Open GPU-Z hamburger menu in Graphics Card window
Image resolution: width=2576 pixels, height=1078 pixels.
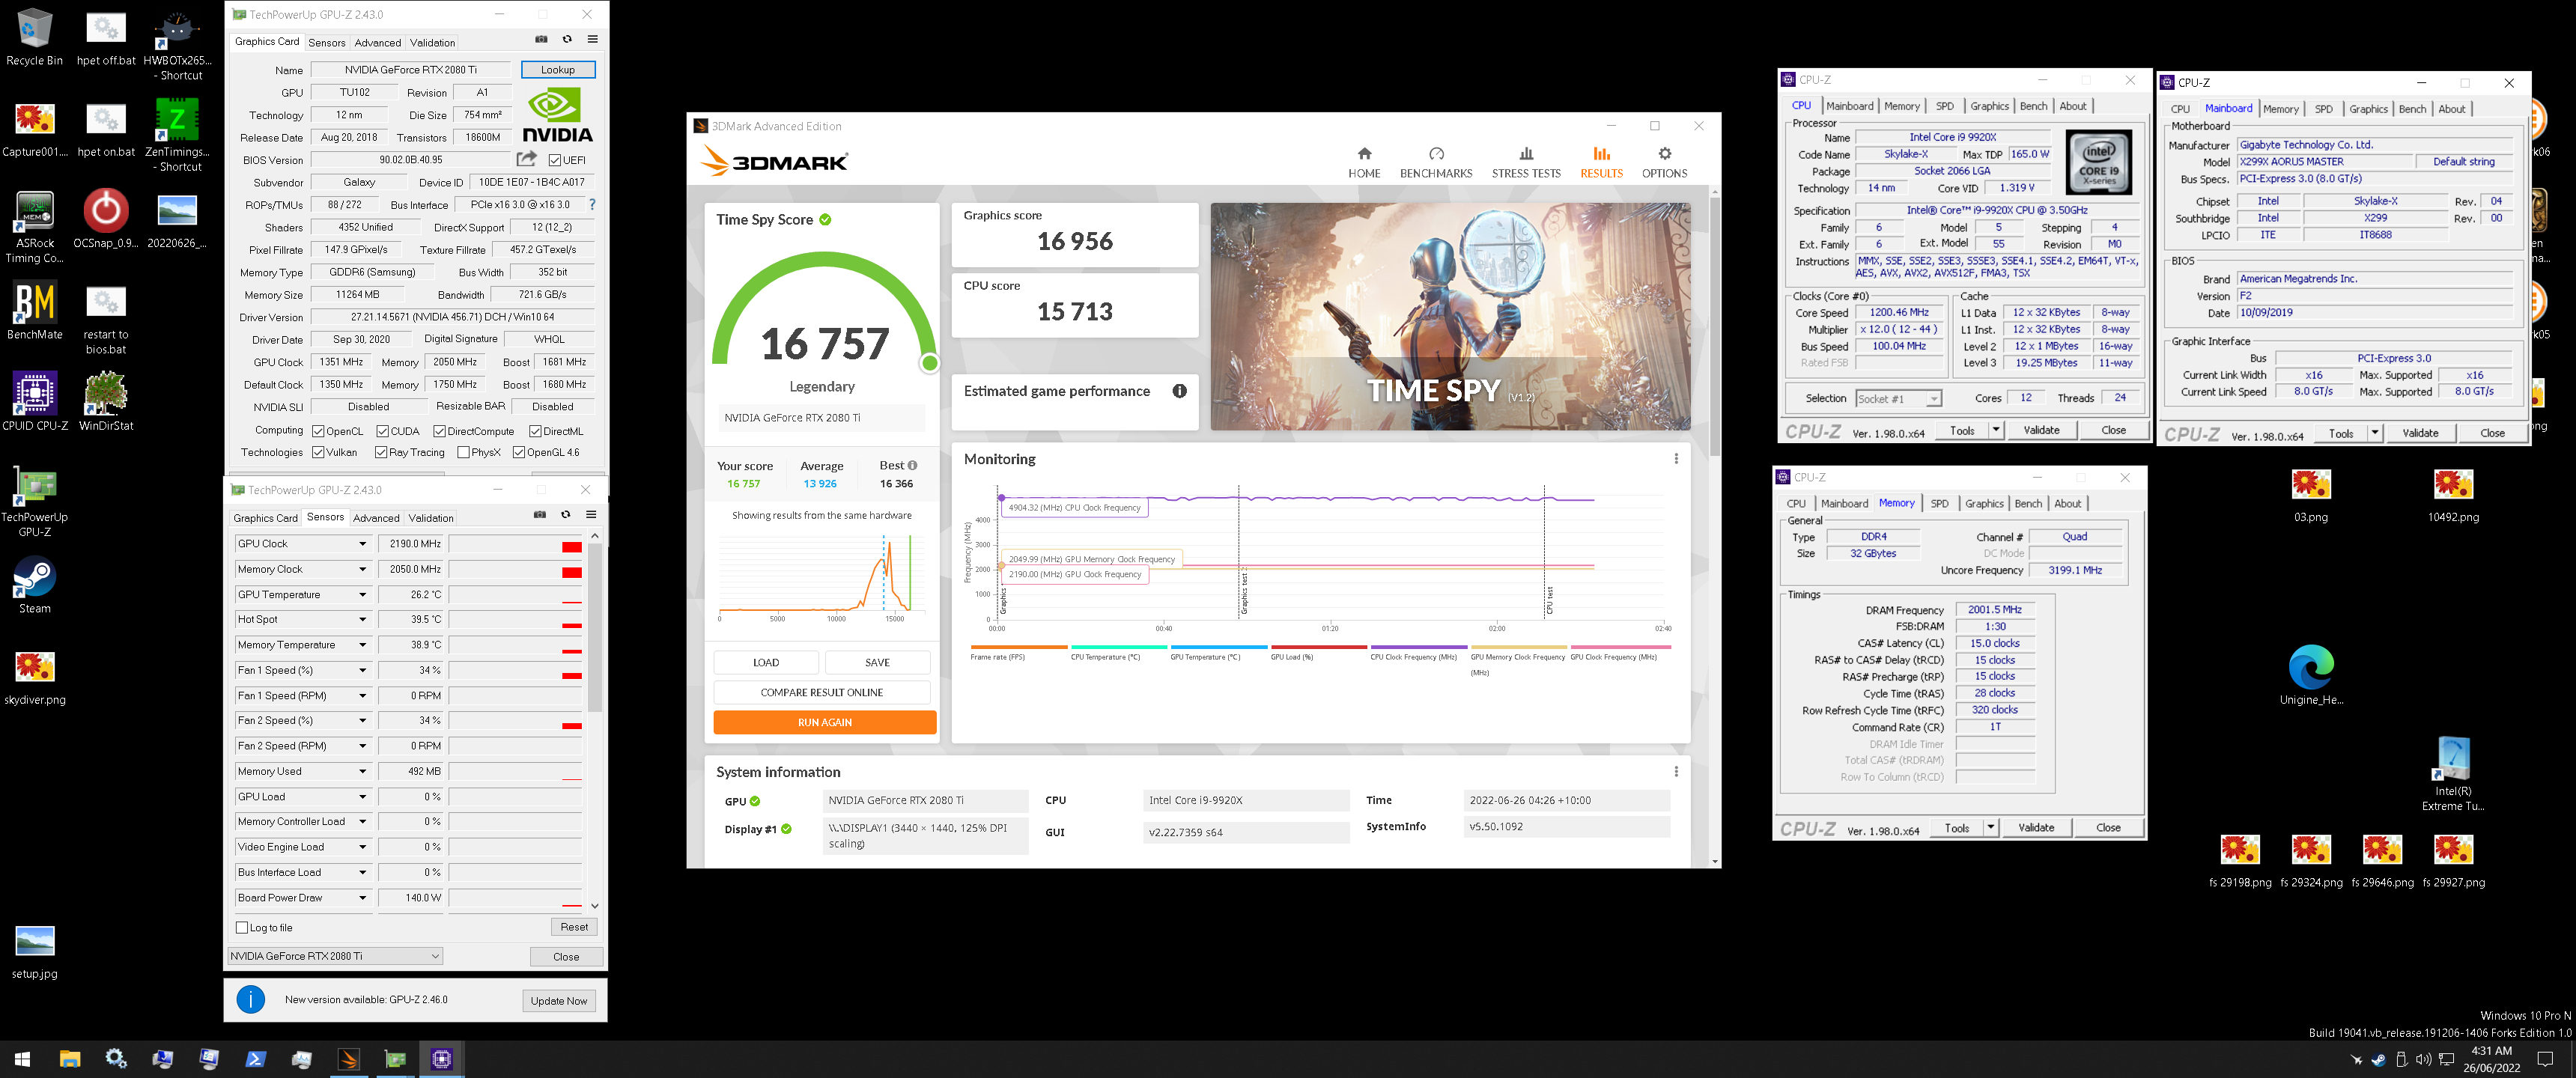pyautogui.click(x=592, y=40)
